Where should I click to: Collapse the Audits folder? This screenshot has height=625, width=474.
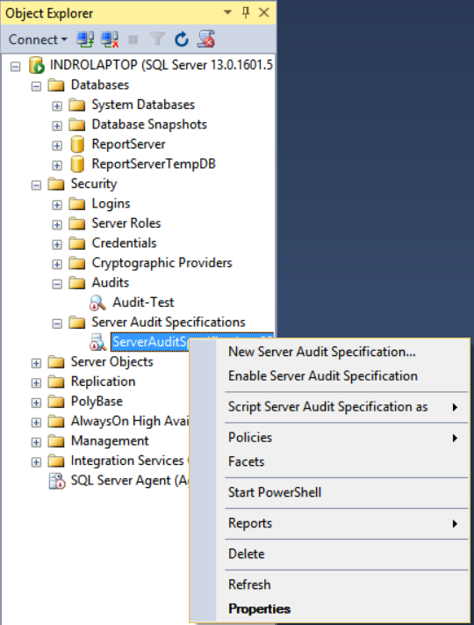point(57,284)
